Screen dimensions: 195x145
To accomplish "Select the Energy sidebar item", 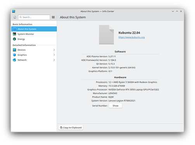I will [x=34, y=39].
